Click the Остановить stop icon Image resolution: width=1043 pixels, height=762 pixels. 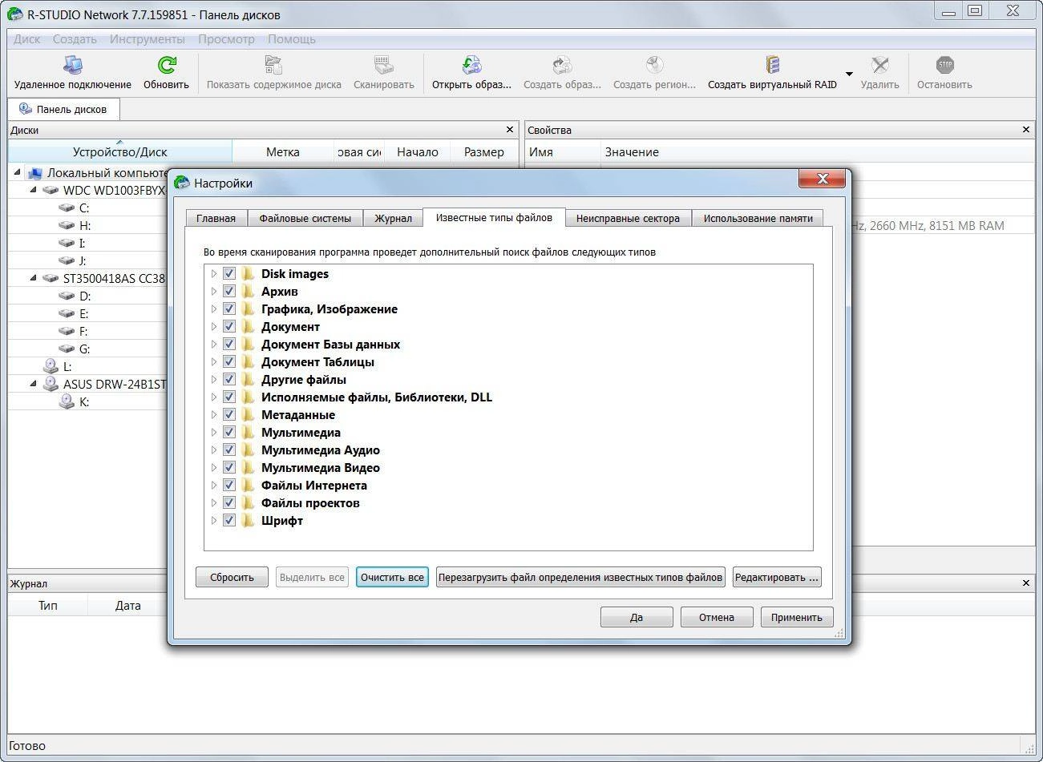click(x=944, y=65)
